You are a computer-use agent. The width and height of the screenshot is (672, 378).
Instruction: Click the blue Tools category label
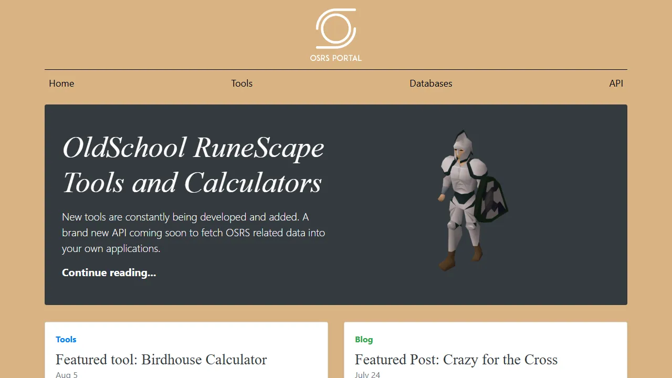coord(66,340)
